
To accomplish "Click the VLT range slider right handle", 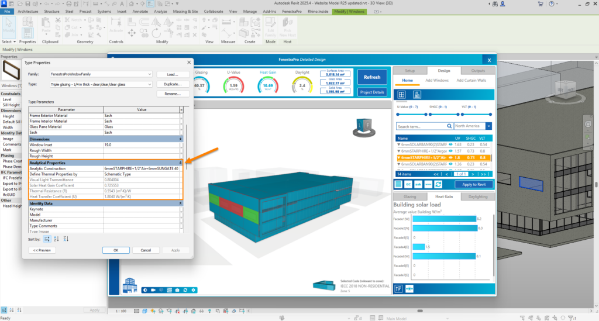I will point(491,114).
